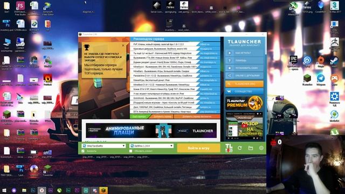Select the 'GrimWorld - Выживание' server row
Image resolution: width=345 pixels, height=194 pixels.
[x=175, y=98]
